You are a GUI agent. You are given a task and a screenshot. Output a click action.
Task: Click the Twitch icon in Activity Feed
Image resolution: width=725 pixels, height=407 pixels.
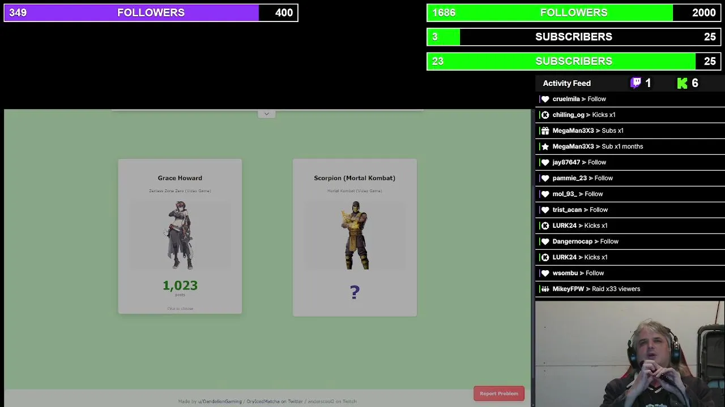click(x=636, y=83)
